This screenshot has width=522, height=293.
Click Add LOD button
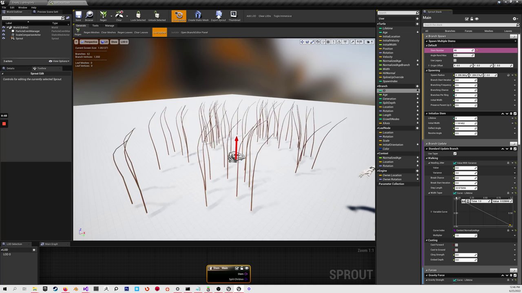[251, 16]
